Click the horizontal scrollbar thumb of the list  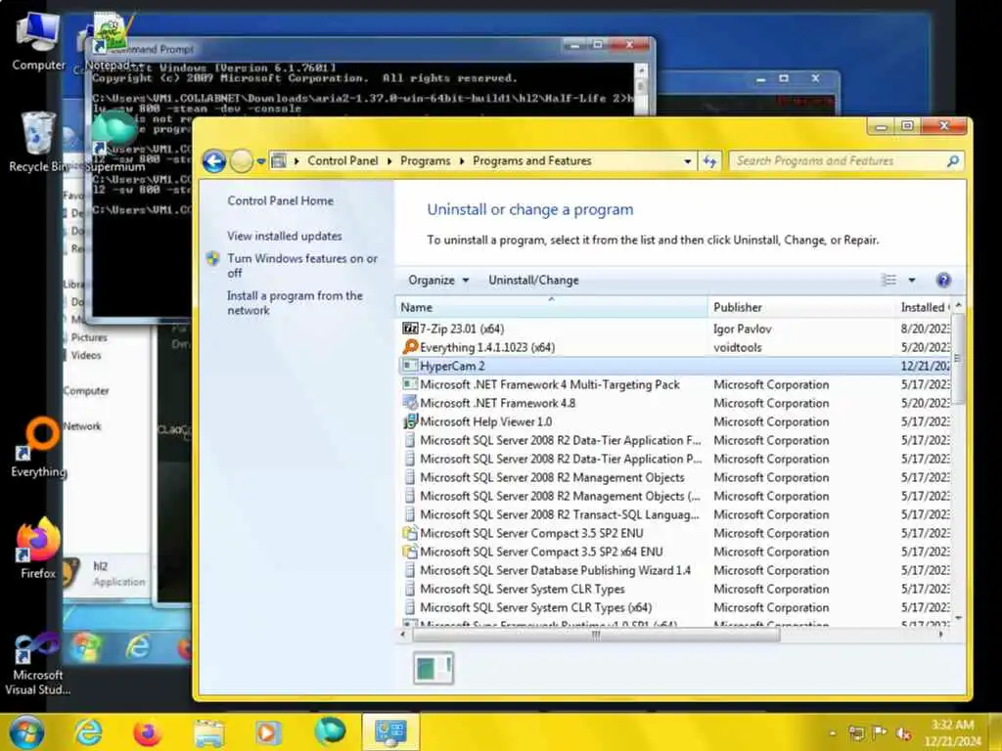(x=596, y=635)
